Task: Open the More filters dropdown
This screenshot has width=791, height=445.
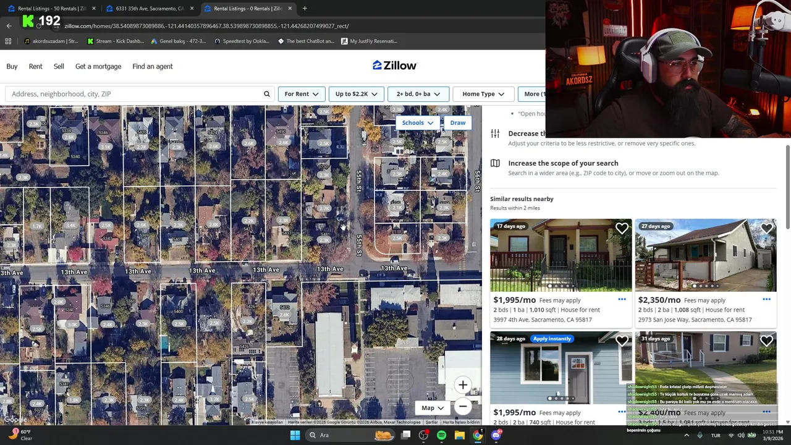Action: pos(531,94)
